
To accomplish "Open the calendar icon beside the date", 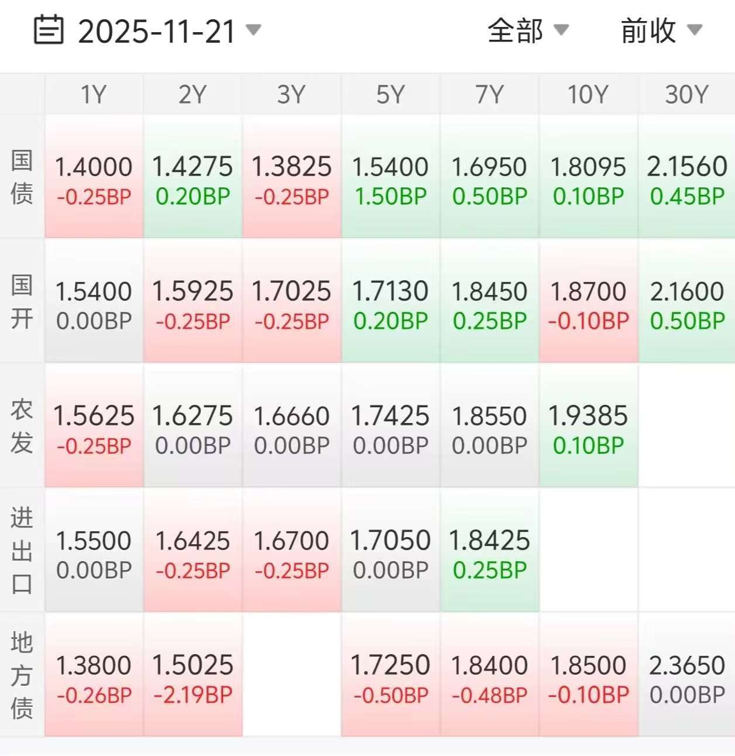I will (49, 30).
